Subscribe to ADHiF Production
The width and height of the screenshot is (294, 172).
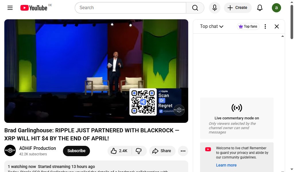click(76, 151)
